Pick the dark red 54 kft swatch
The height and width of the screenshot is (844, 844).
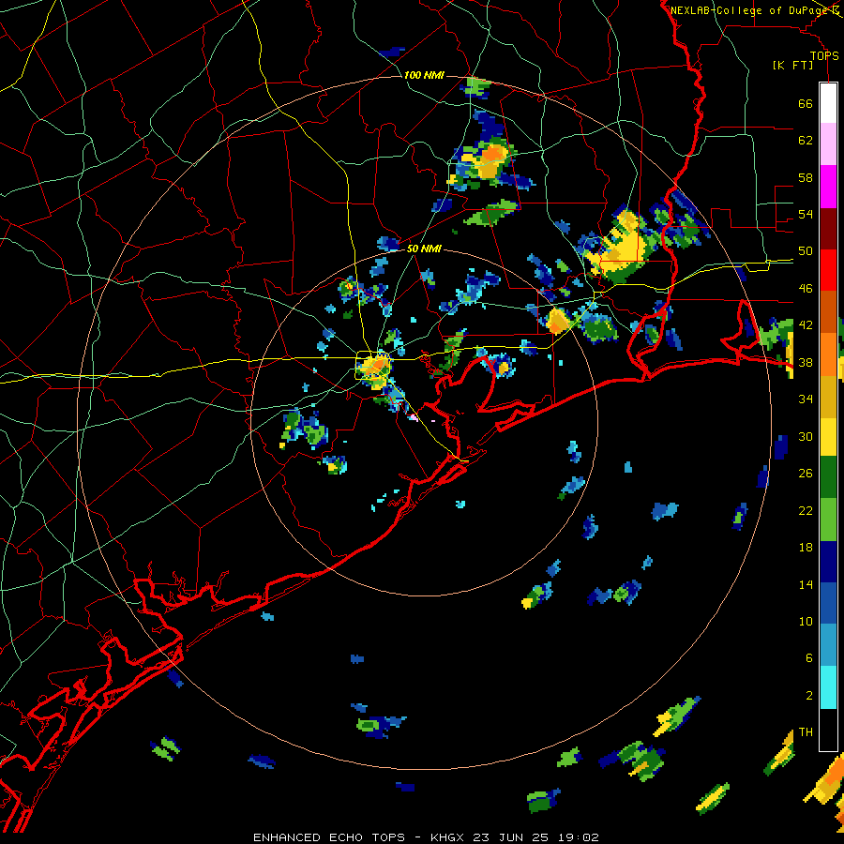828,228
